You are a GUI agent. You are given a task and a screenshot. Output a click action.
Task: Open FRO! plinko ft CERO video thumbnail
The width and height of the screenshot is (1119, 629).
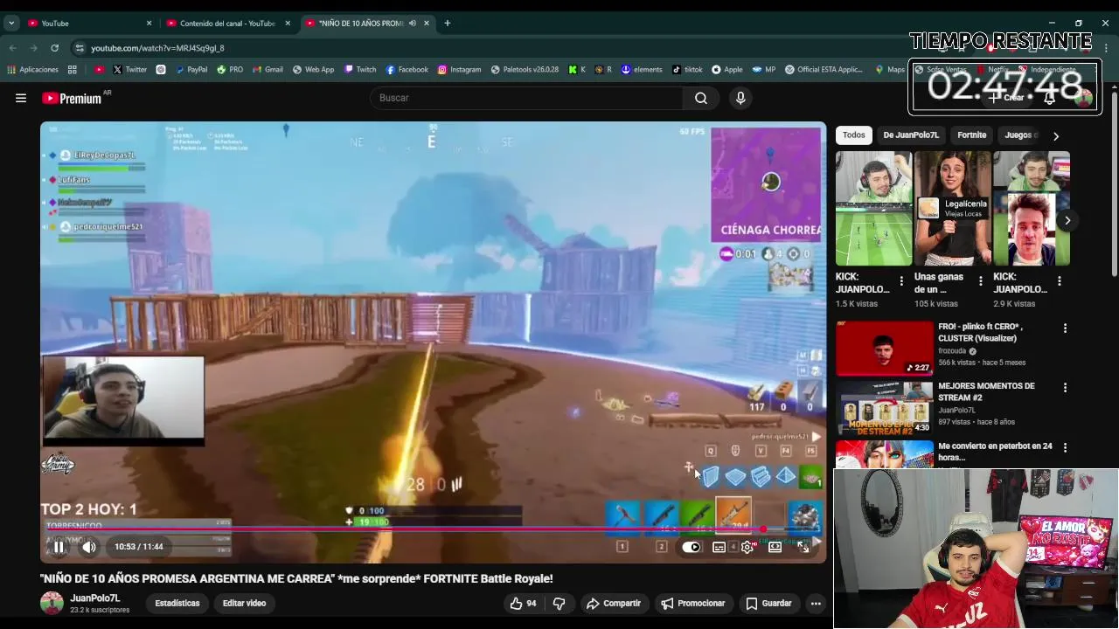click(885, 349)
